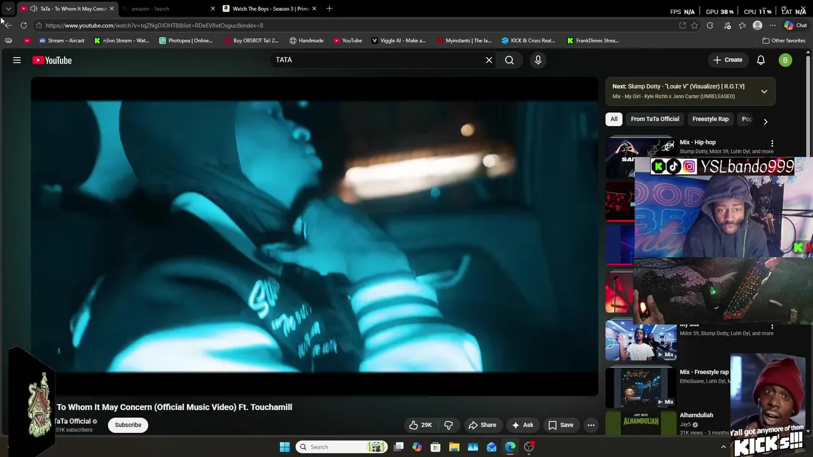The image size is (813, 457).
Task: Open page in app icon in address bar
Action: coord(682,25)
